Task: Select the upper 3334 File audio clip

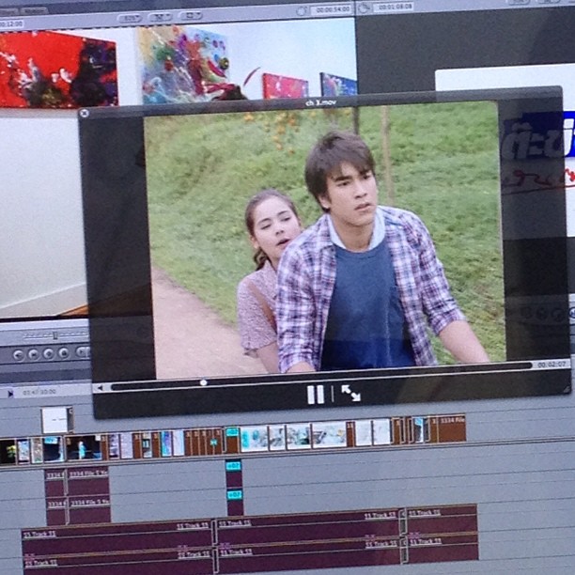Action: (88, 481)
